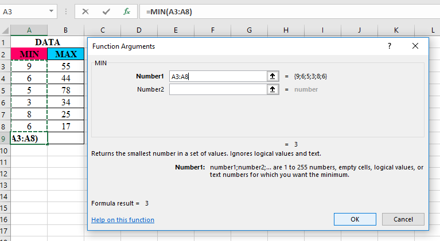Click cell containing 8

[x=29, y=114]
